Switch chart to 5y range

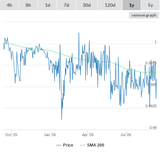150,5
